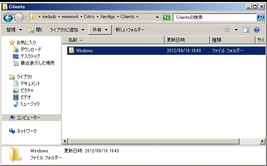
Task: Toggle the preview pane icon
Action: pos(246,29)
